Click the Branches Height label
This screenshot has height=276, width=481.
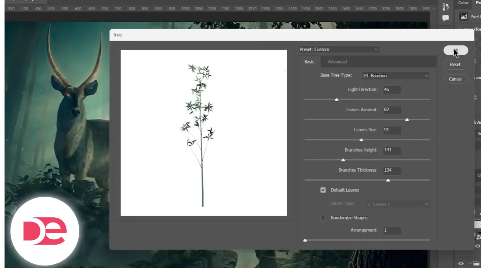tap(361, 150)
